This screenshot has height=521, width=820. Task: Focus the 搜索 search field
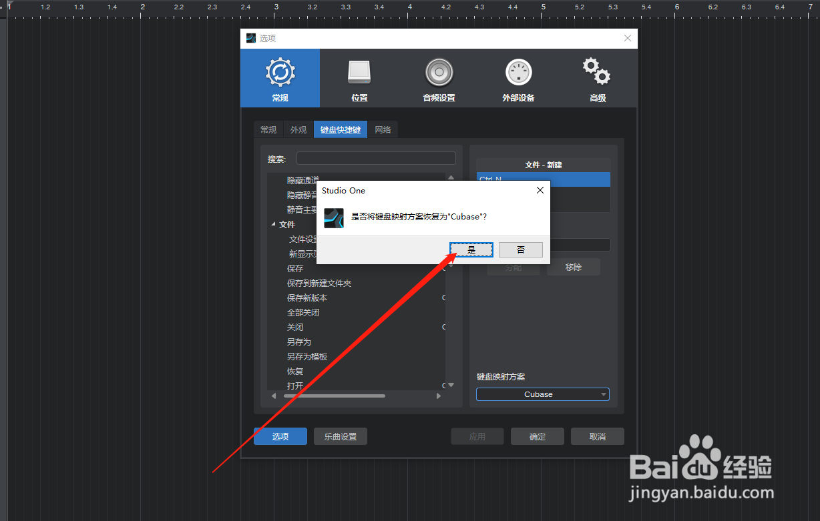376,158
